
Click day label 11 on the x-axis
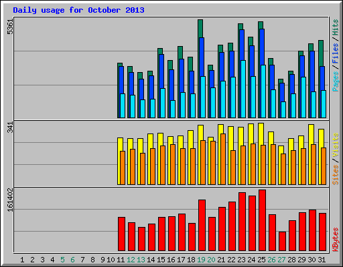121,260
